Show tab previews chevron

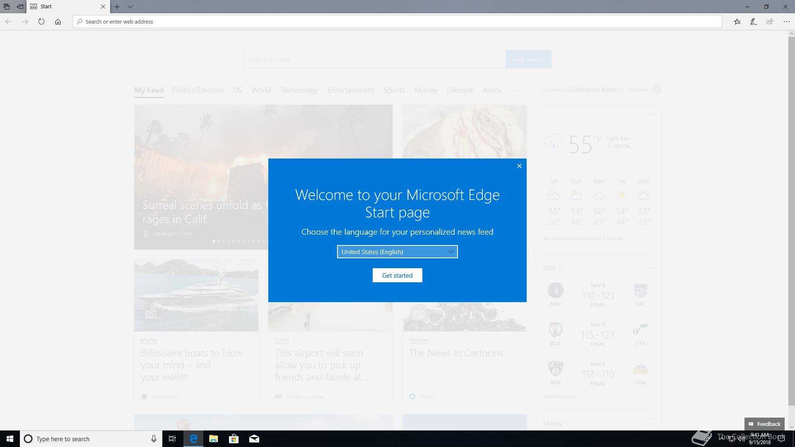point(130,7)
